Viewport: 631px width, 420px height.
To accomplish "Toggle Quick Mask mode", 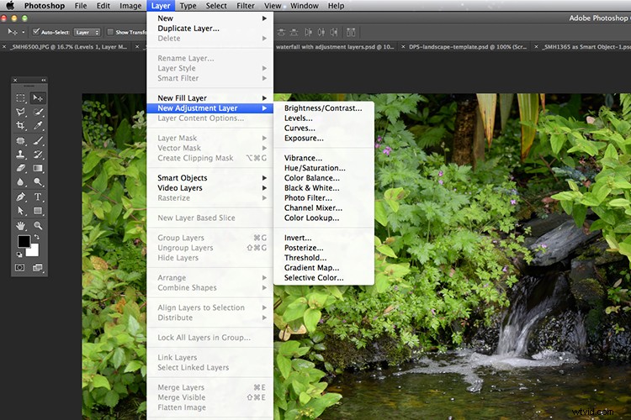I will (19, 268).
